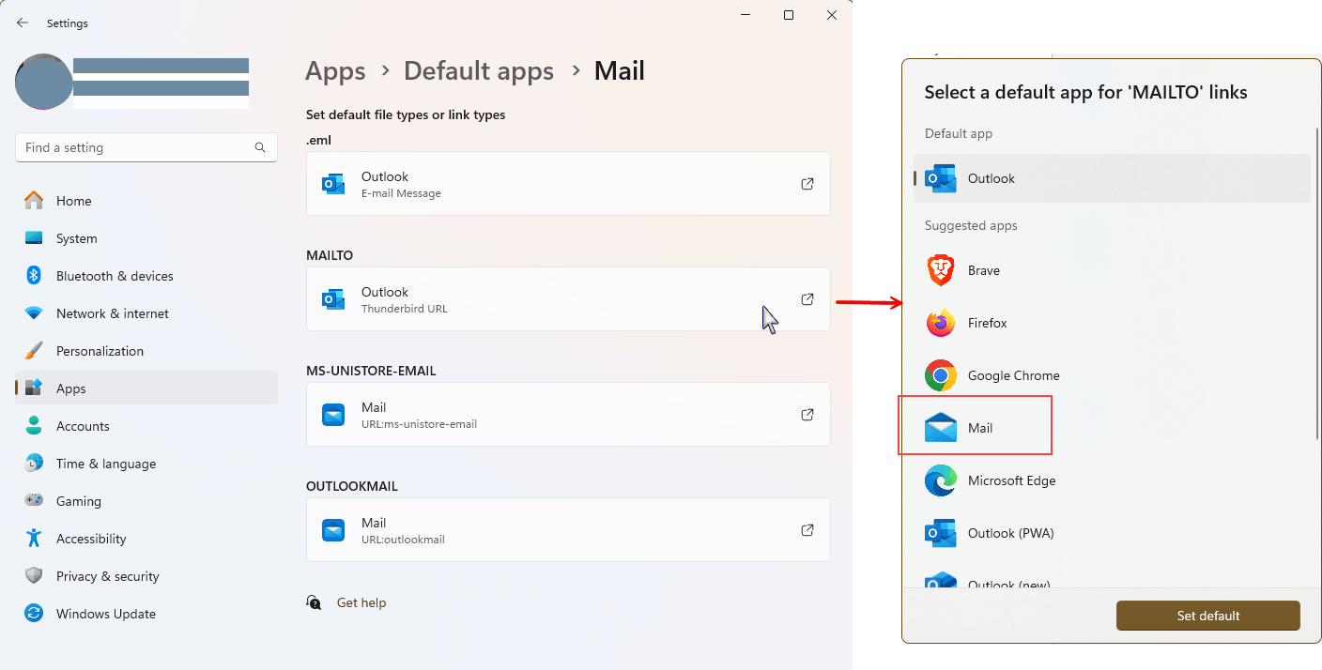Click the Get help chat icon
The height and width of the screenshot is (670, 1322).
tap(315, 602)
